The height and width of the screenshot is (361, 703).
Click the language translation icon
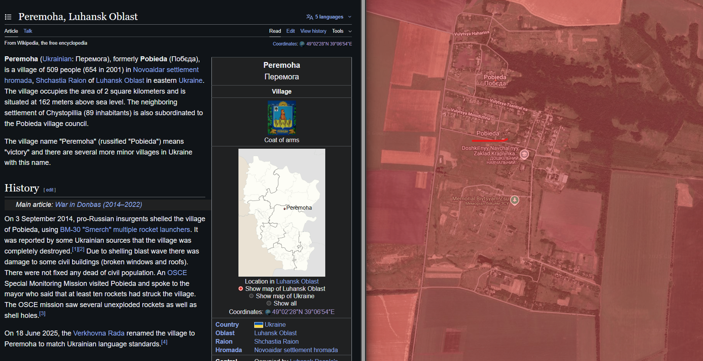pyautogui.click(x=309, y=17)
